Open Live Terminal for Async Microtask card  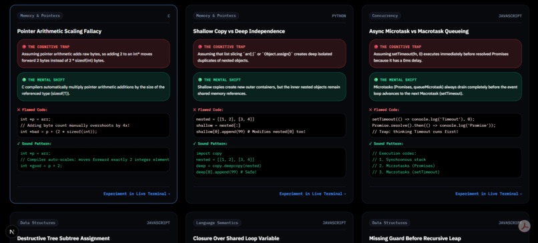tap(489, 194)
